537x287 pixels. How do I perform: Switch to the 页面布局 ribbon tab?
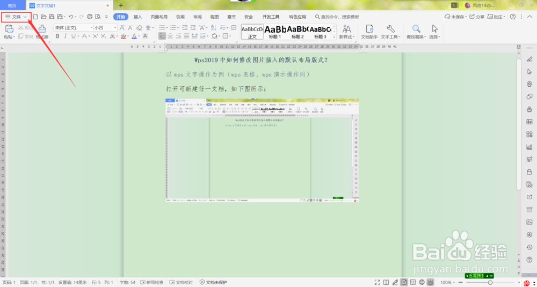159,17
